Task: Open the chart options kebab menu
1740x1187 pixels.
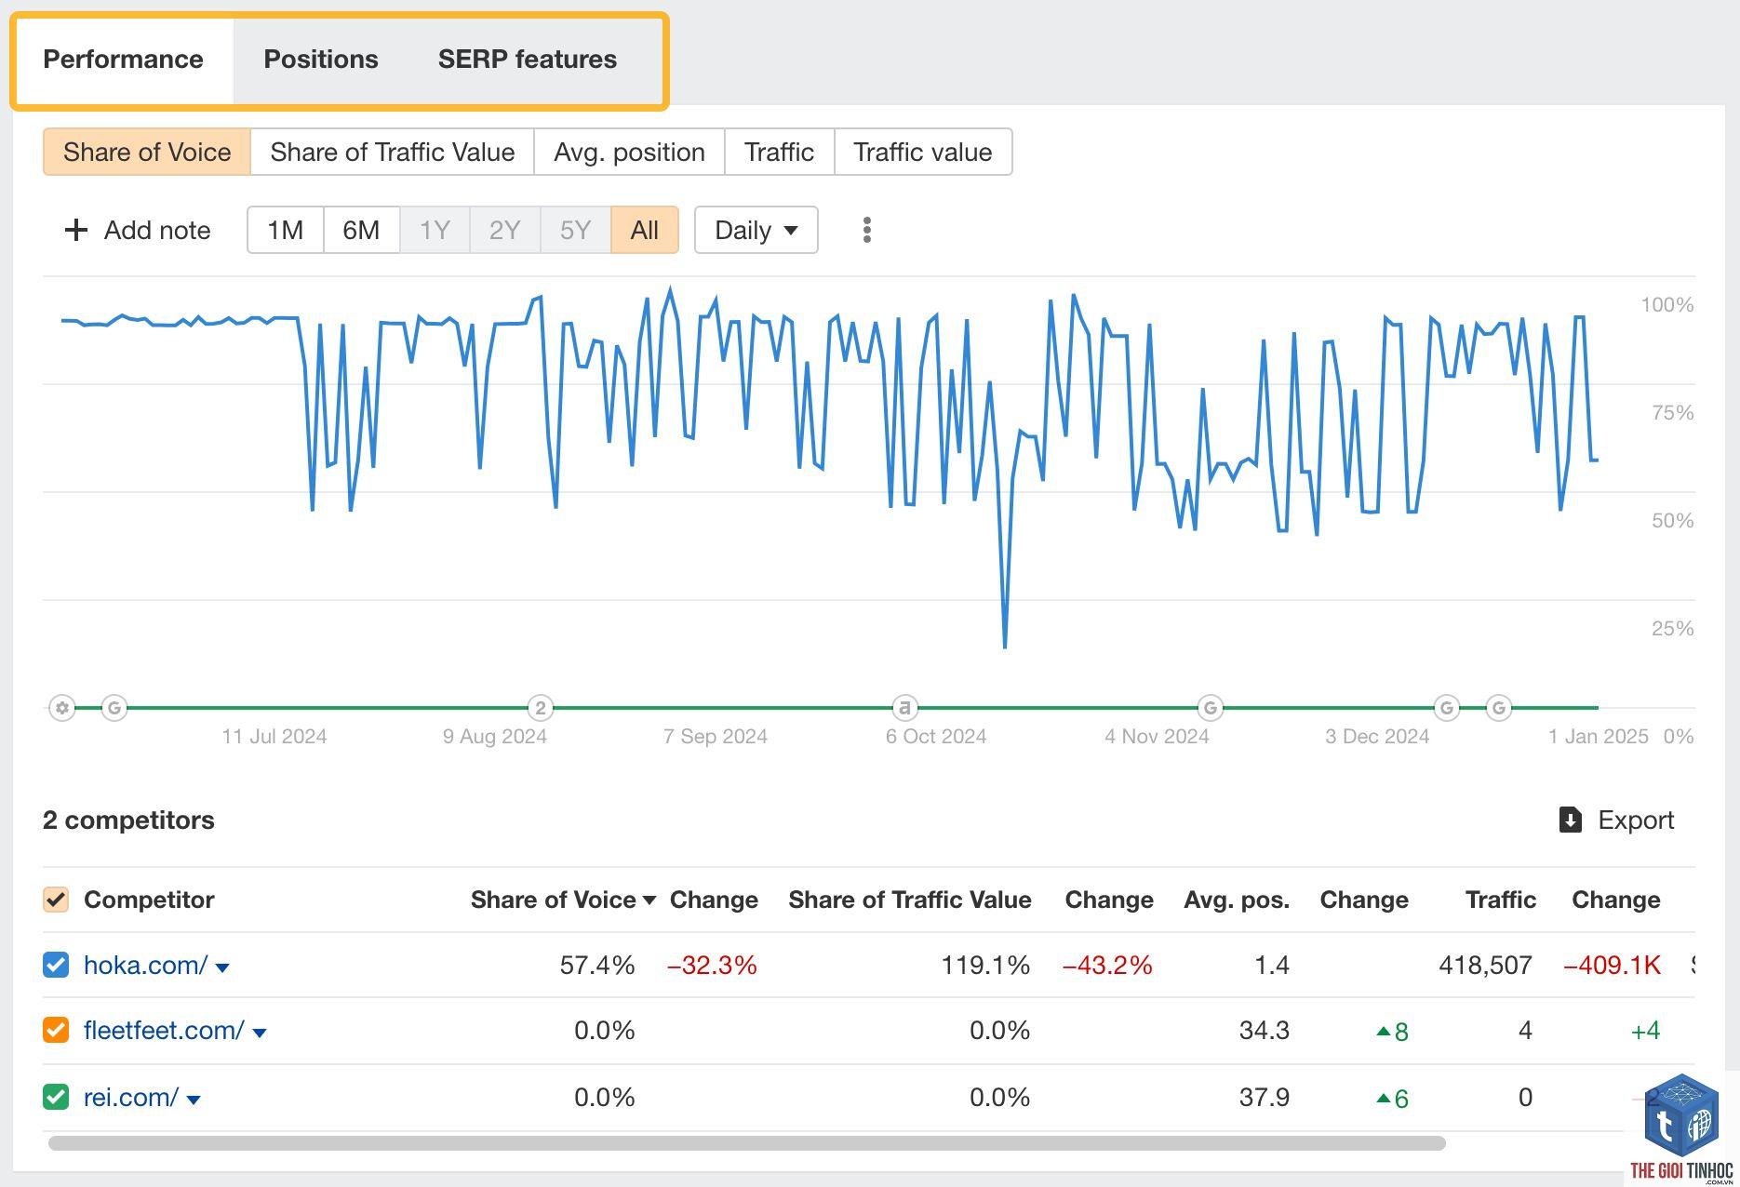Action: (x=867, y=230)
